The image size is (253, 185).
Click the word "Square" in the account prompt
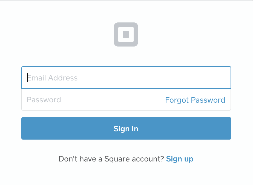[117, 159]
